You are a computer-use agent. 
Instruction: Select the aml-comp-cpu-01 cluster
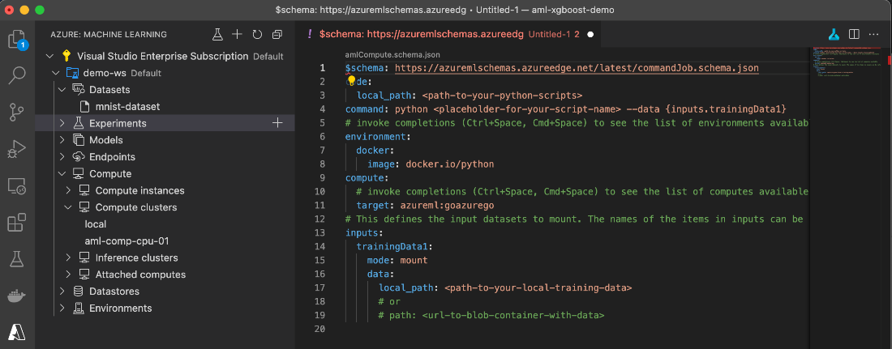[165, 241]
